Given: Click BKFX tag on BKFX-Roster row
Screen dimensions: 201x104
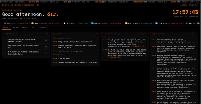Looking at the screenshot, I should (x=46, y=53).
